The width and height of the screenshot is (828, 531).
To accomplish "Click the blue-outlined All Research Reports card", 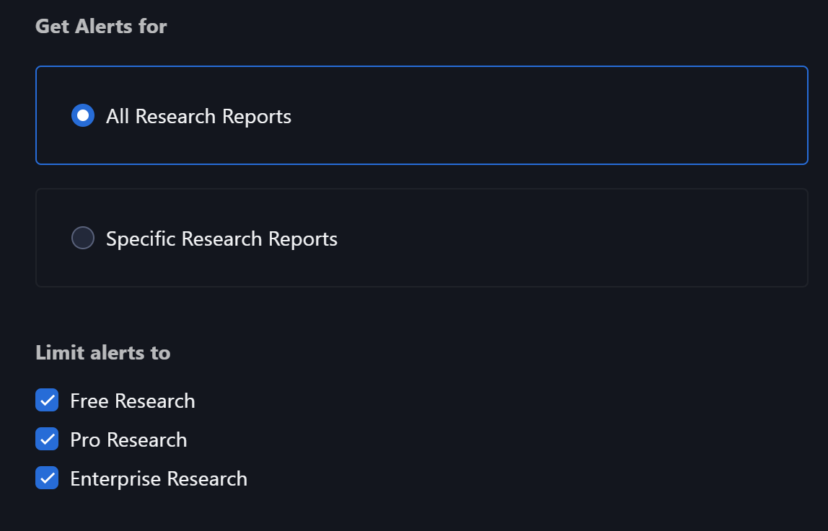I will coord(422,115).
